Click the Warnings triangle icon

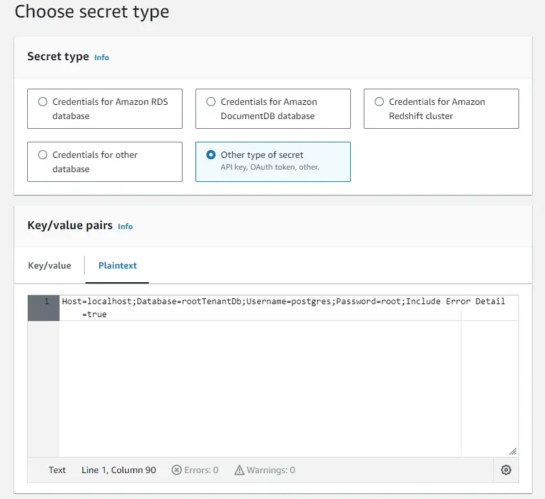pyautogui.click(x=239, y=470)
